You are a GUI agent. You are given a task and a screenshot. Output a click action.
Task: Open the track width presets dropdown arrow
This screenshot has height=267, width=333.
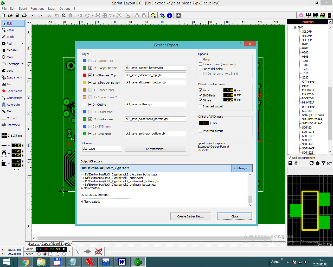pyautogui.click(x=9, y=145)
